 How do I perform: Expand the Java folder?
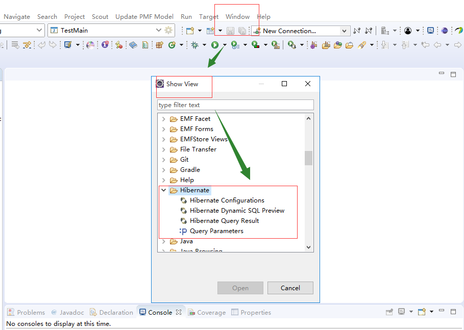pos(164,241)
